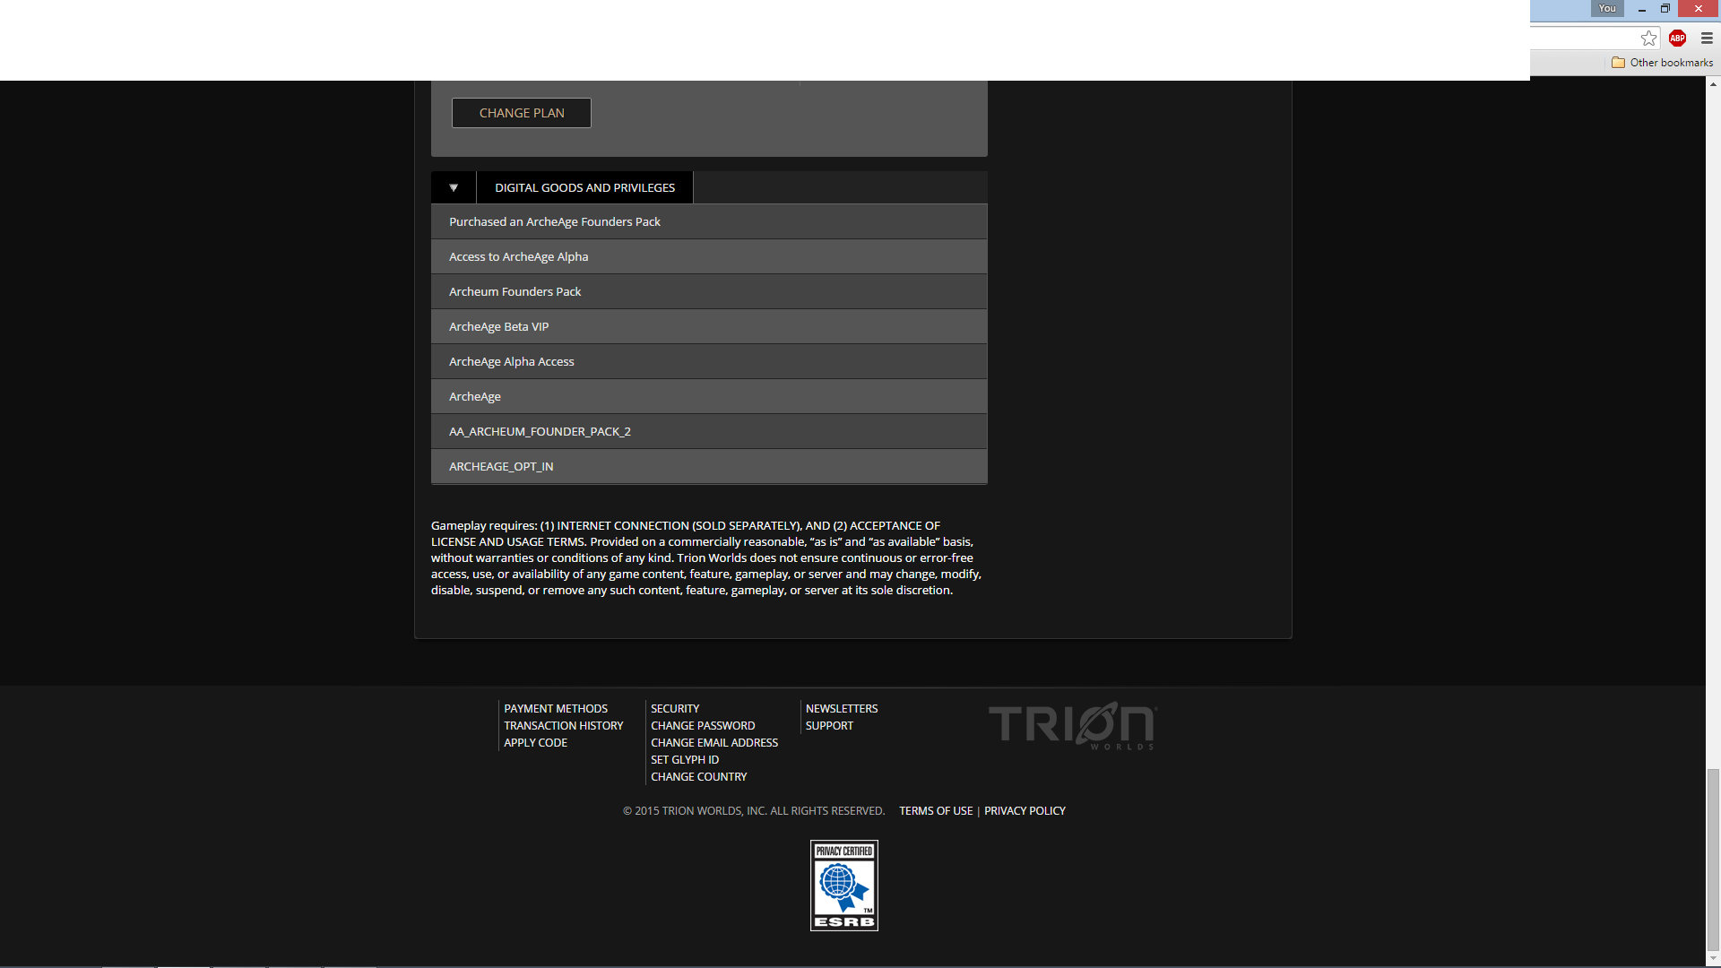Screen dimensions: 1721x968
Task: Open the browser hamburger menu
Action: point(1707,38)
